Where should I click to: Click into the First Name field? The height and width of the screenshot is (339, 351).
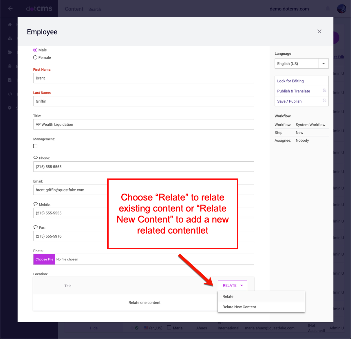(143, 78)
